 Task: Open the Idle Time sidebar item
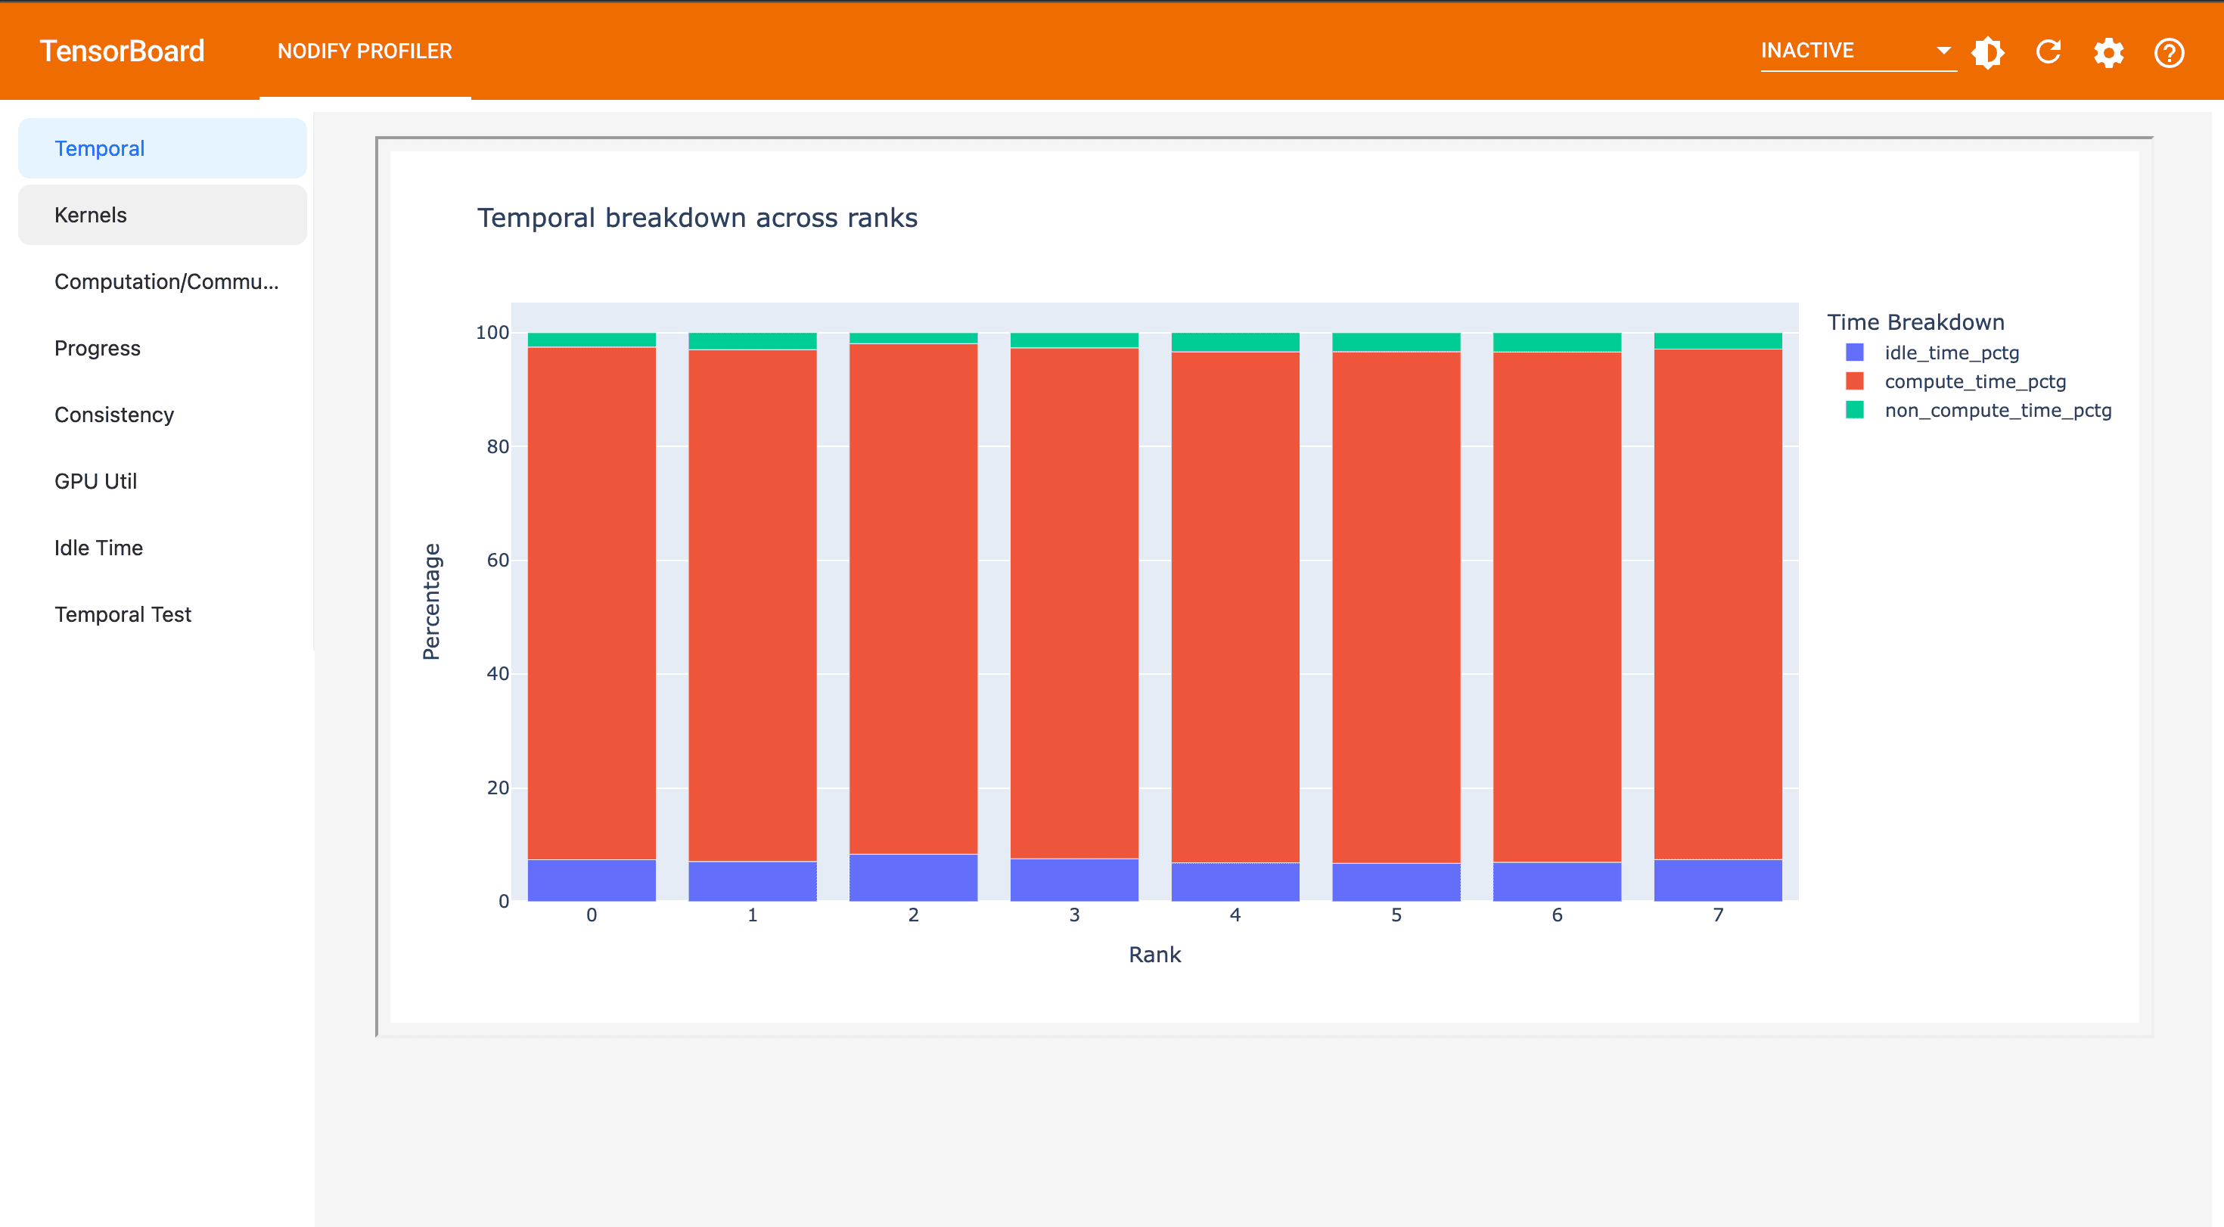tap(163, 548)
